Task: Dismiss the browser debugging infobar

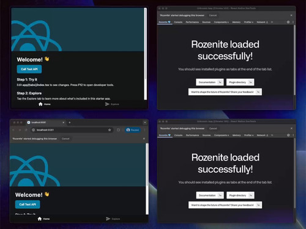Action: pyautogui.click(x=144, y=139)
